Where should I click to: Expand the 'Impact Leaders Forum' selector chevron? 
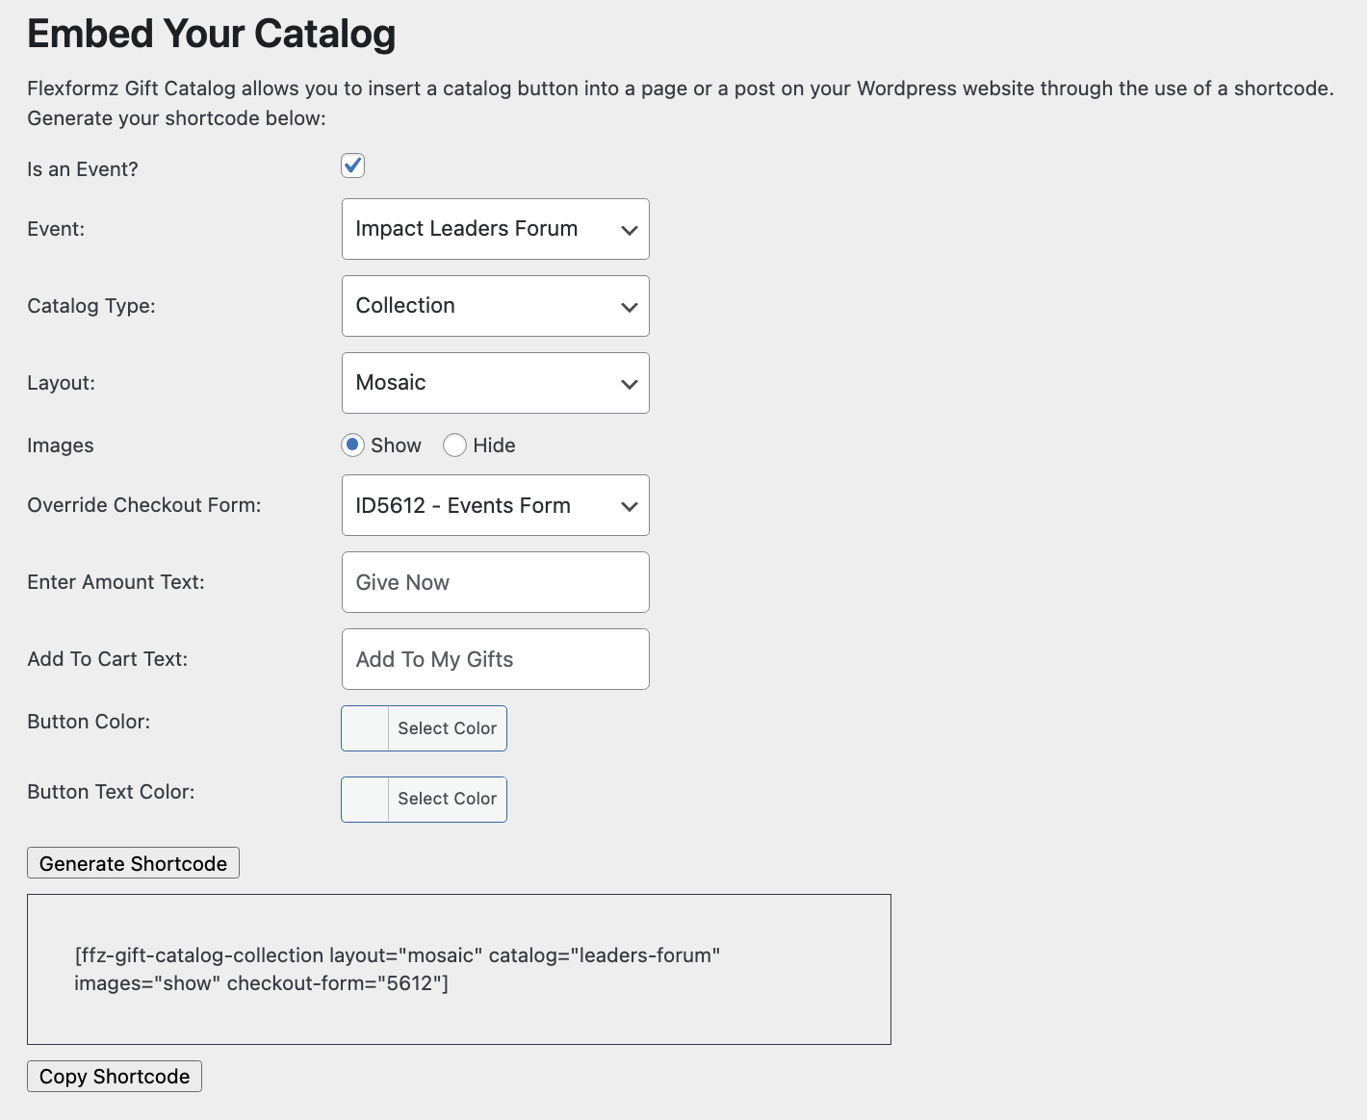(629, 230)
